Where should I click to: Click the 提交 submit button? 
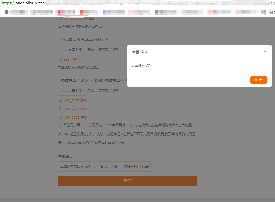pyautogui.click(x=127, y=180)
